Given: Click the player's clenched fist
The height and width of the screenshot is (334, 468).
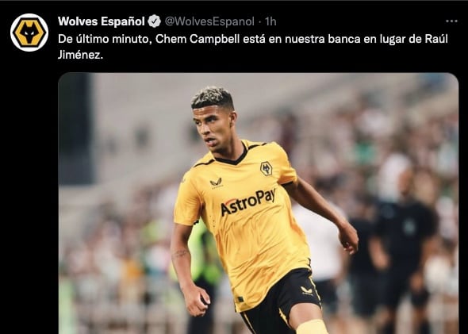Looking at the screenshot, I should coord(197,300).
